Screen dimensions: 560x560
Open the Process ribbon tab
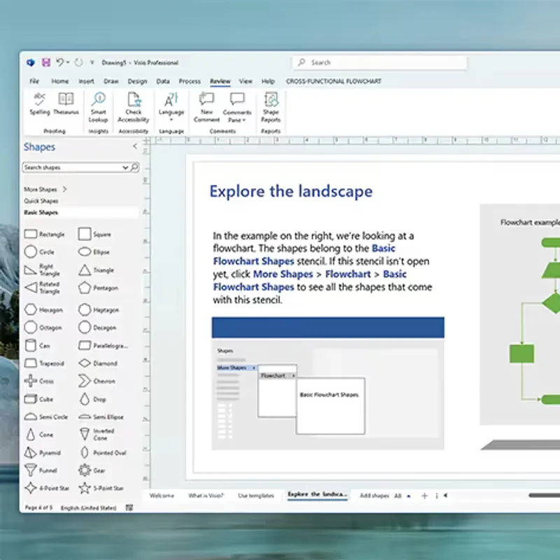(190, 81)
